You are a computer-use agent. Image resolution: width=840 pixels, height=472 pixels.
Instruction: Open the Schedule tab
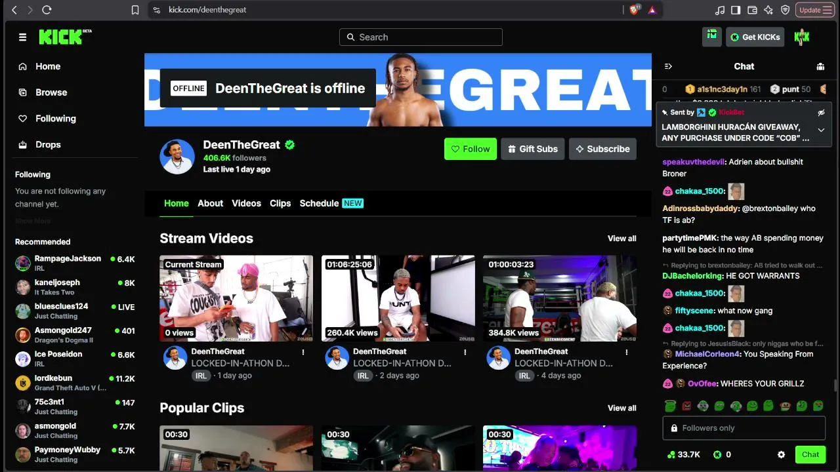(x=331, y=203)
